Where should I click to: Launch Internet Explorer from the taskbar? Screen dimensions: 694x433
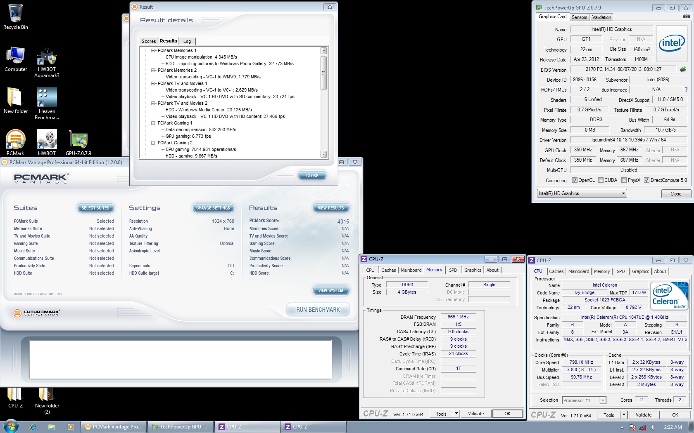coord(33,427)
